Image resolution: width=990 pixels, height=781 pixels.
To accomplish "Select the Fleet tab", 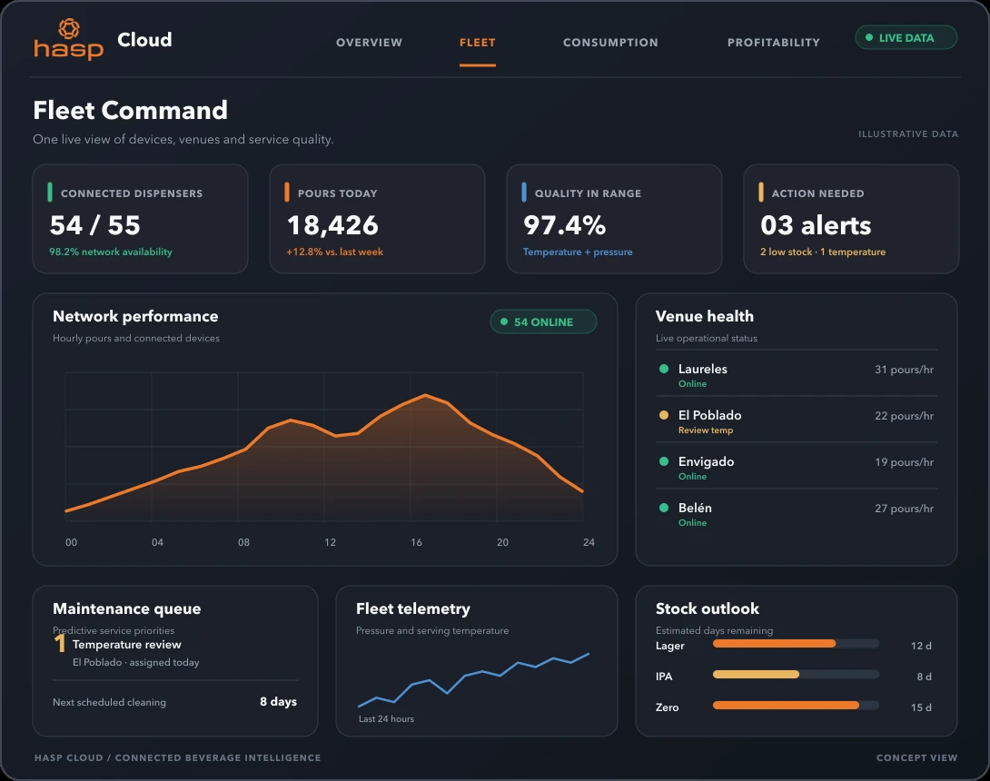I will click(x=478, y=43).
